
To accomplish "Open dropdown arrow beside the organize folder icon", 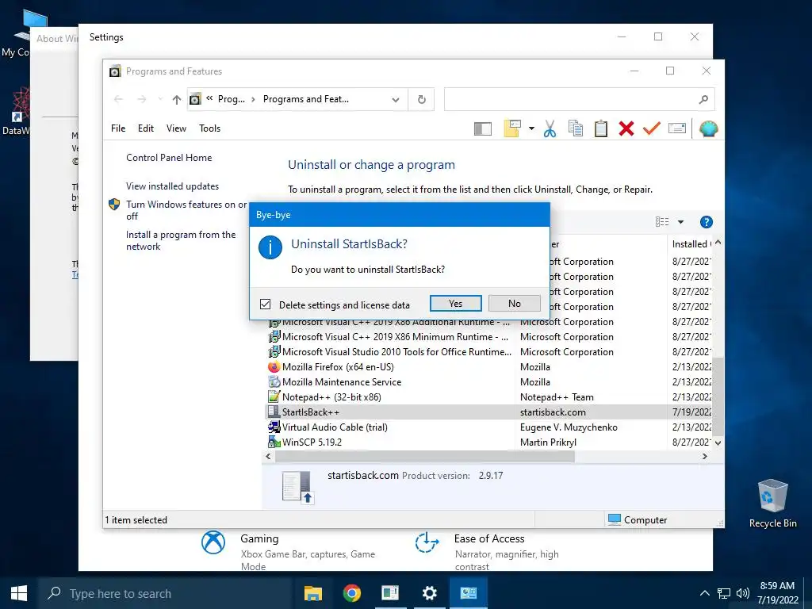I will [531, 128].
